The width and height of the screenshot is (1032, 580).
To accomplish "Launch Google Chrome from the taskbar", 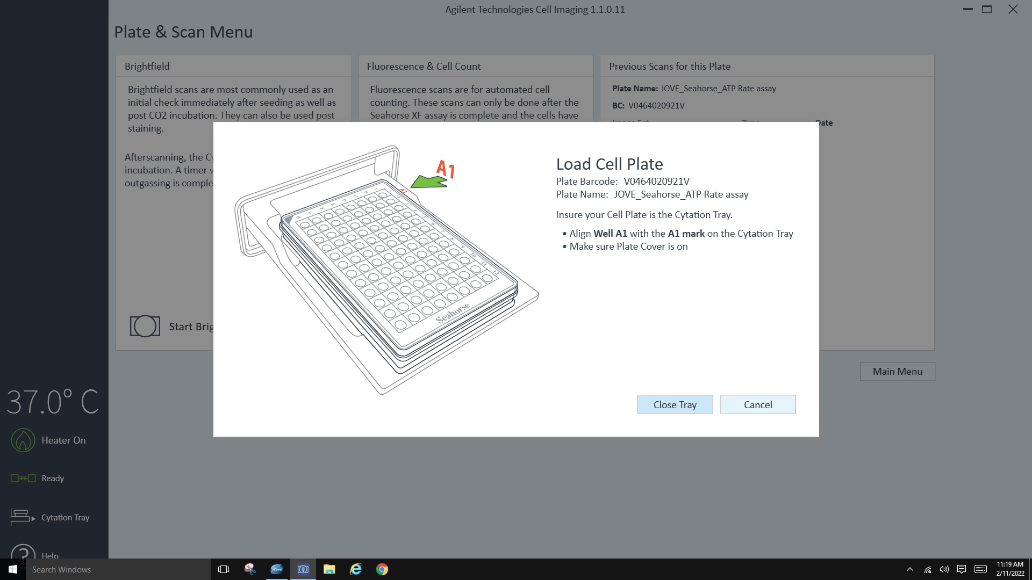I will point(382,569).
